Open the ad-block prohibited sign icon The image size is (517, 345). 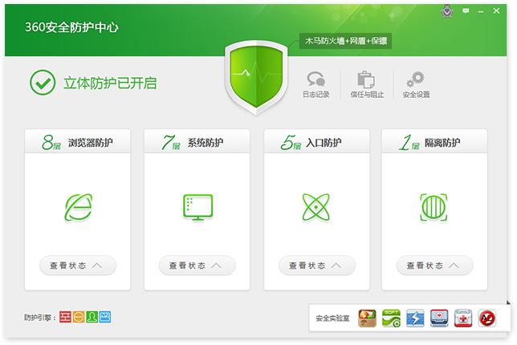click(487, 319)
